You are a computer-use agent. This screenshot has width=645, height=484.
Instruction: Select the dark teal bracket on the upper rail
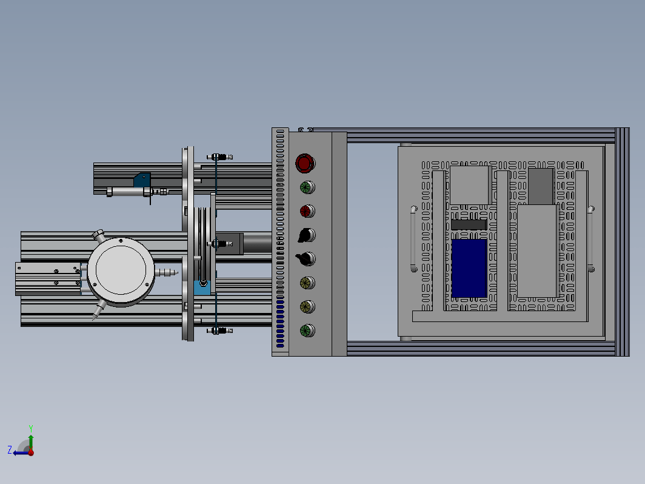pyautogui.click(x=142, y=180)
